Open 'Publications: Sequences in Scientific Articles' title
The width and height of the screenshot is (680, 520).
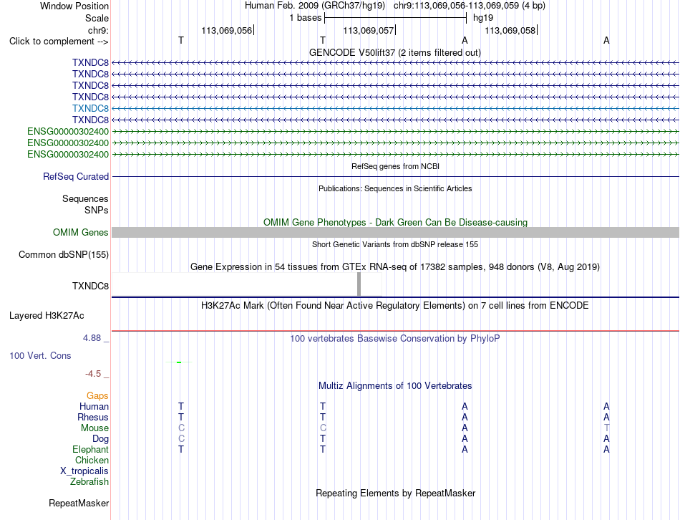point(395,188)
